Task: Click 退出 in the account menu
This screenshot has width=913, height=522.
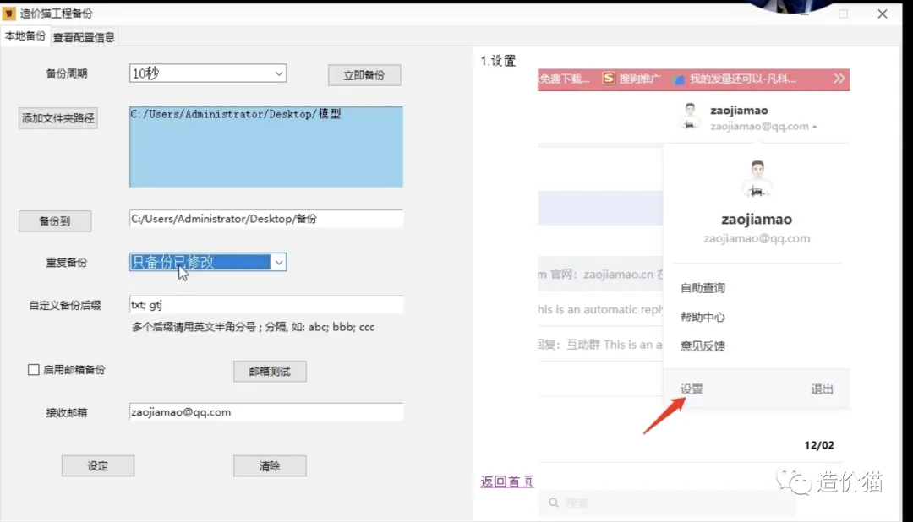Action: click(823, 389)
